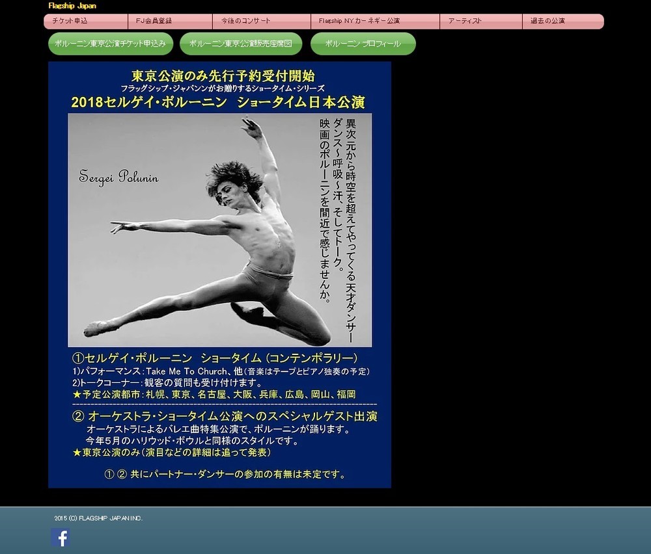The image size is (651, 554).
Task: Click the 2015 FLAGSHIP JAPAN INC. copyright text
Action: (x=98, y=518)
